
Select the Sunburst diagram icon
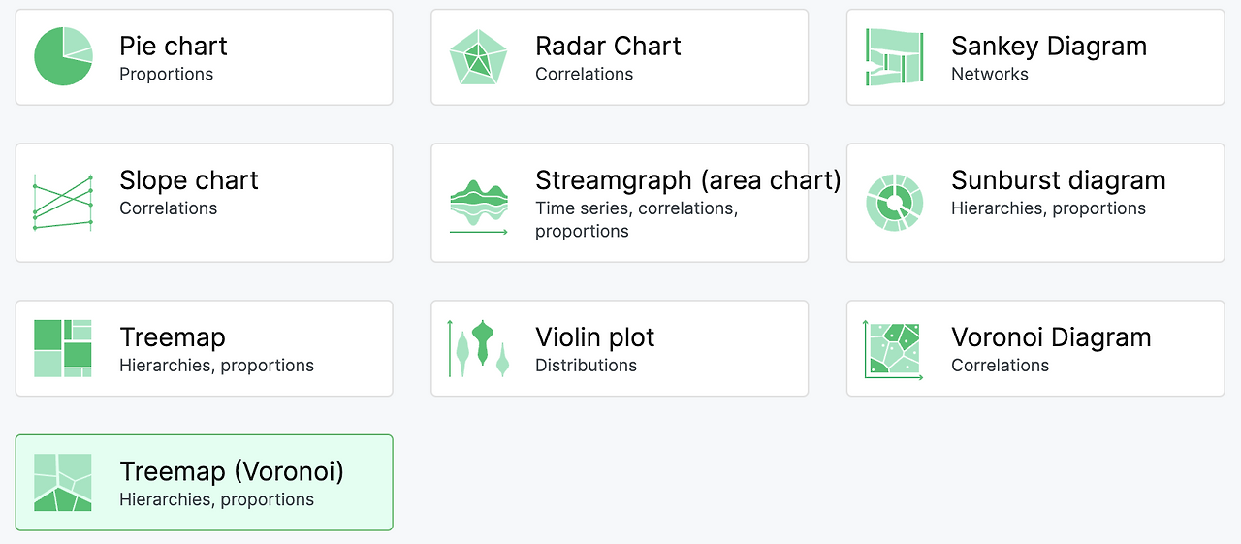[x=894, y=203]
